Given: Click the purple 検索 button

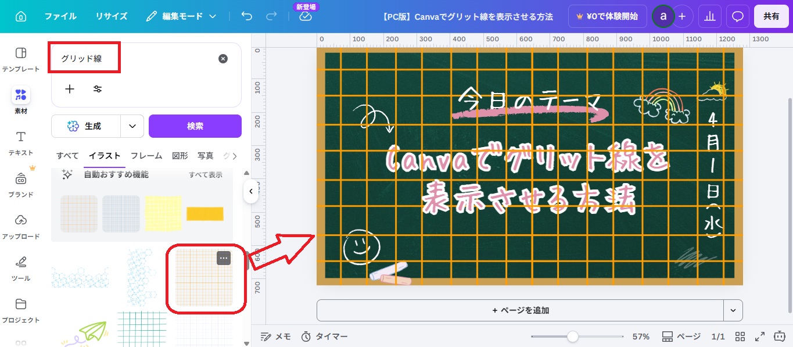Looking at the screenshot, I should pos(195,126).
